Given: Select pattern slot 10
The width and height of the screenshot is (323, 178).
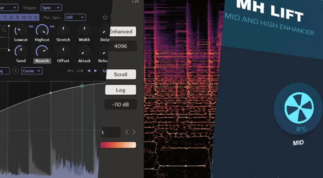Looking at the screenshot, I should [x=24, y=18].
